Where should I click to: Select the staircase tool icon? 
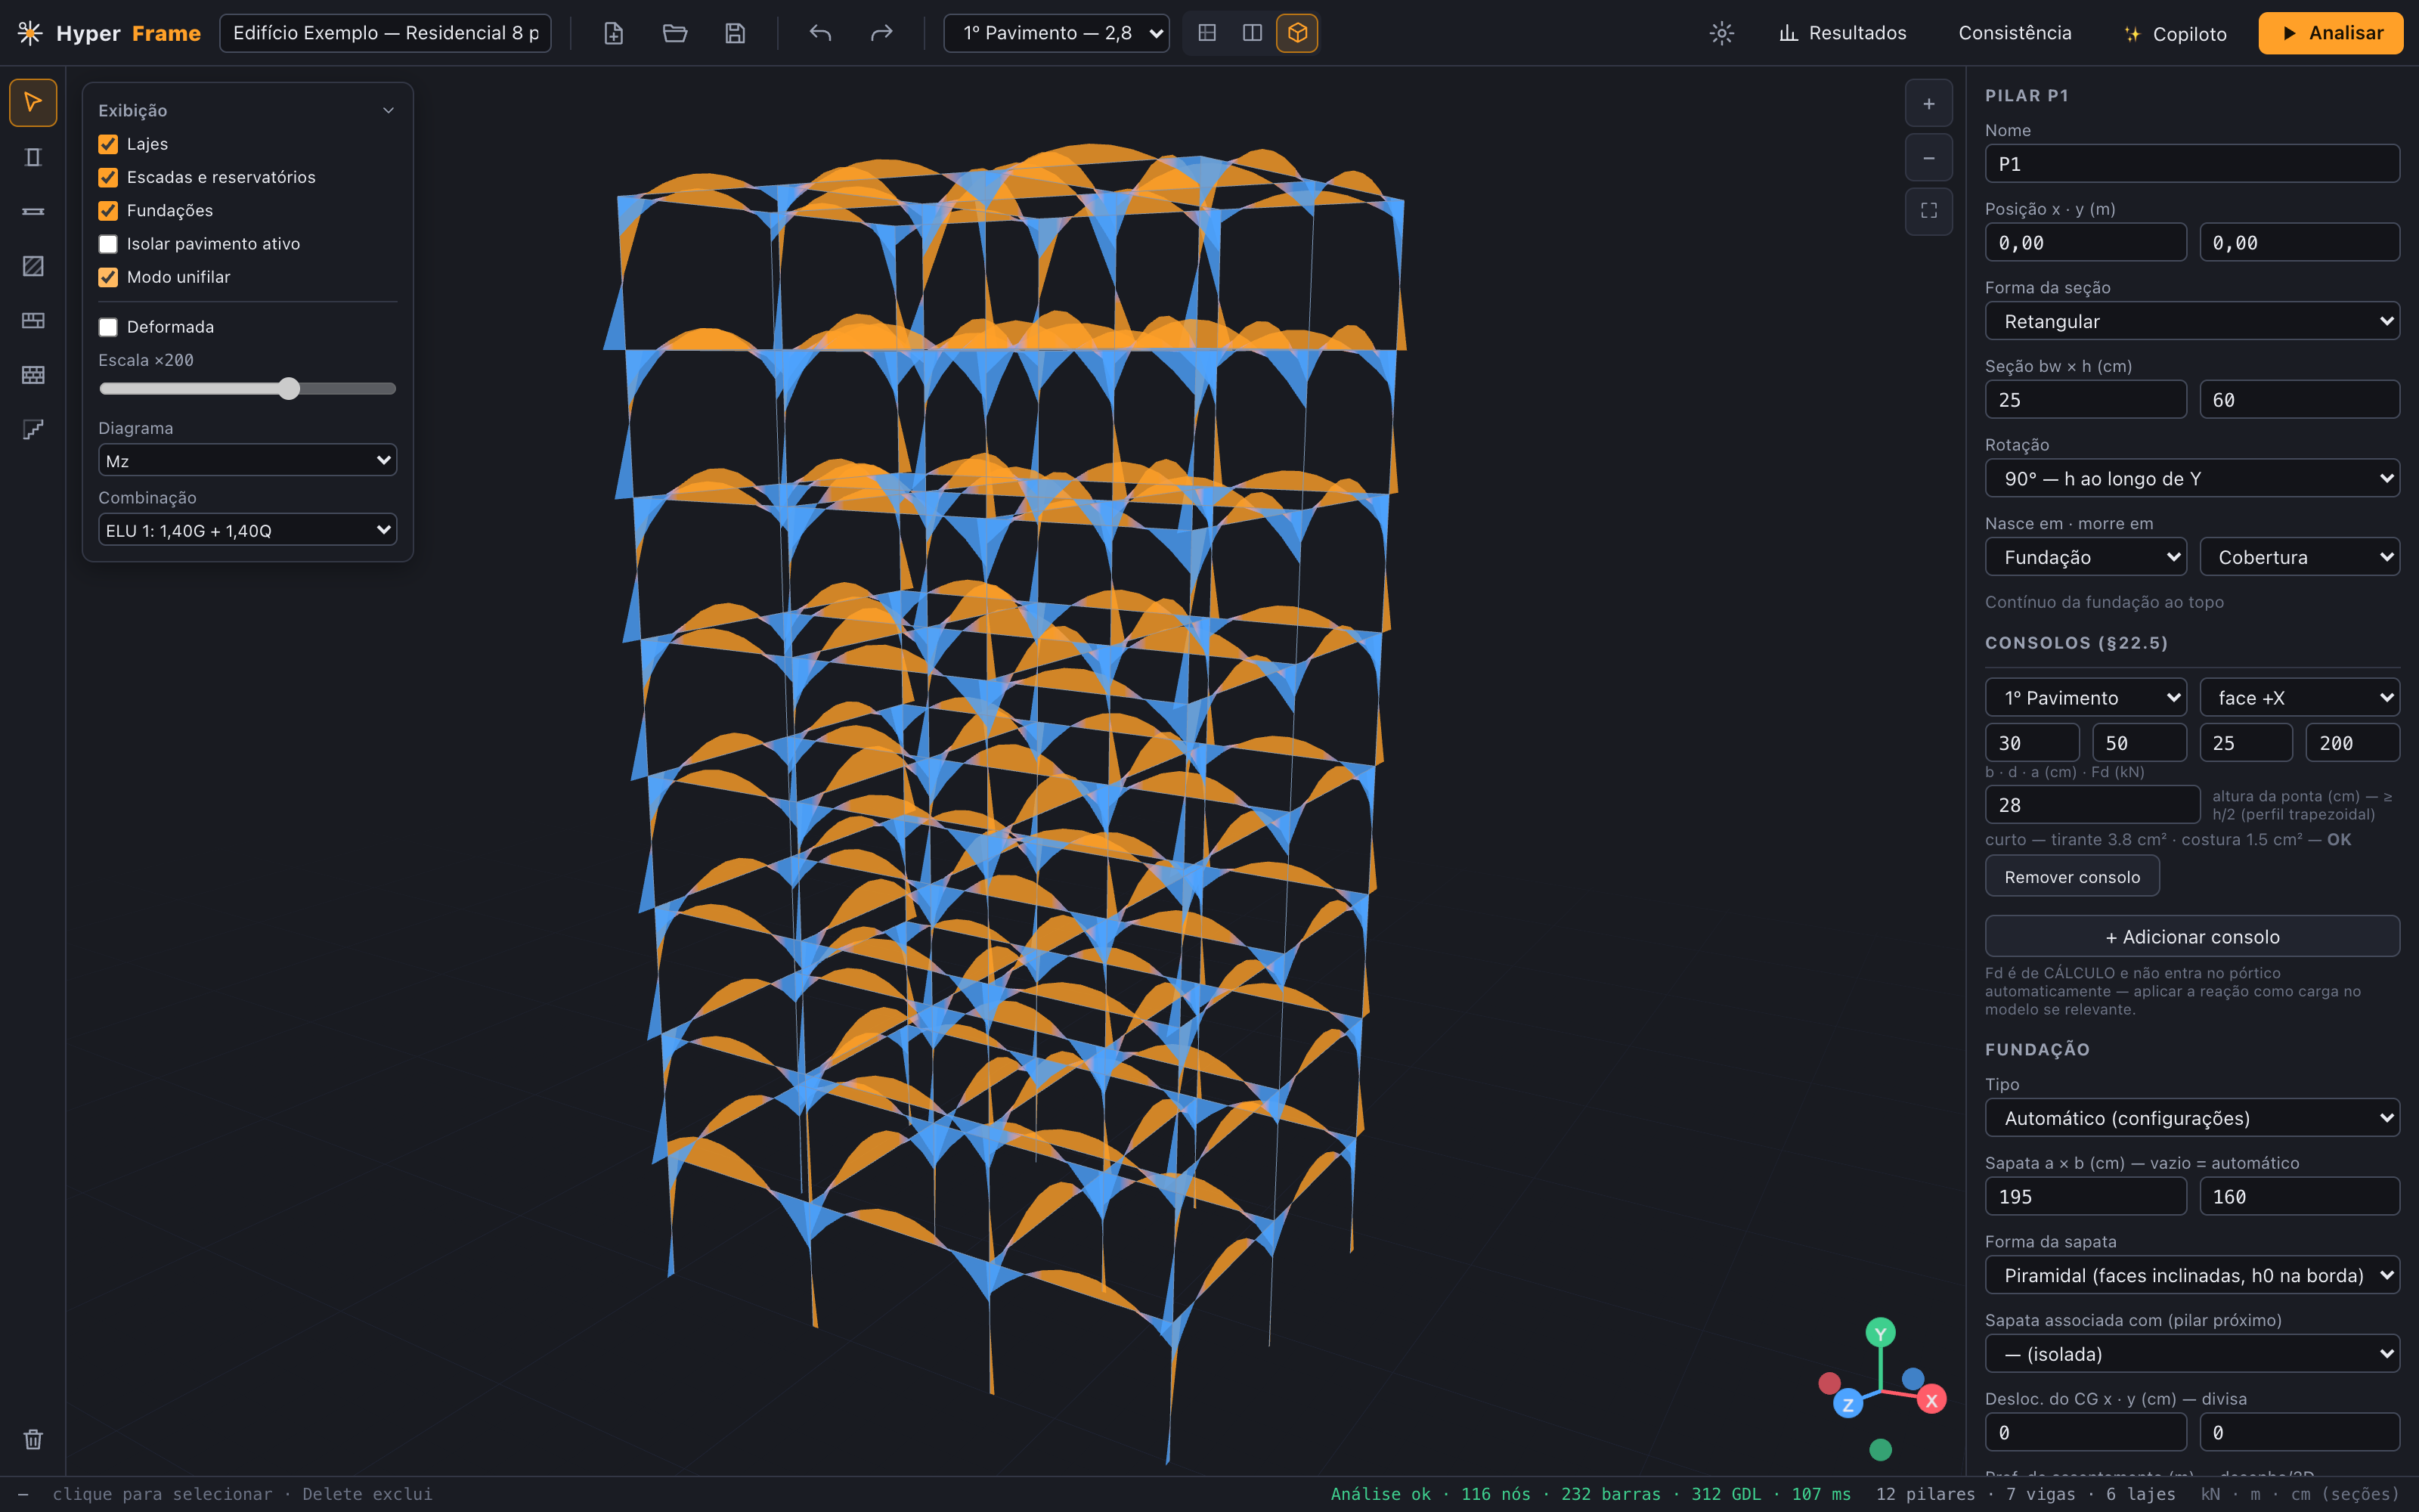coord(33,429)
